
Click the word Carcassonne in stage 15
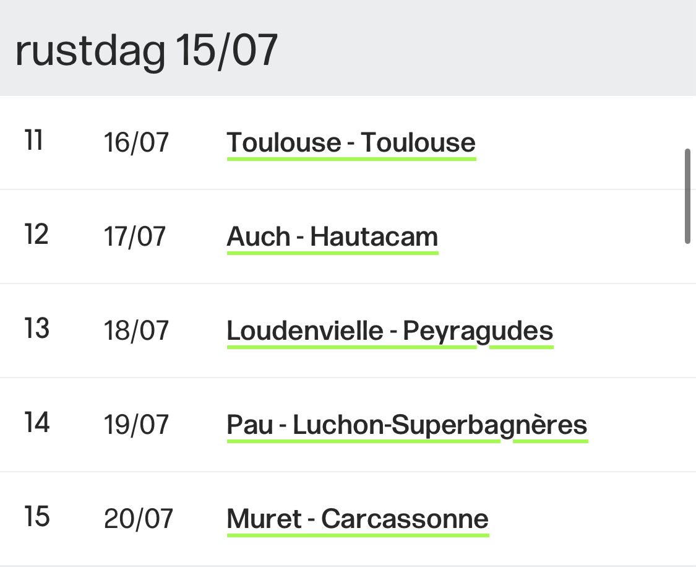pyautogui.click(x=405, y=519)
